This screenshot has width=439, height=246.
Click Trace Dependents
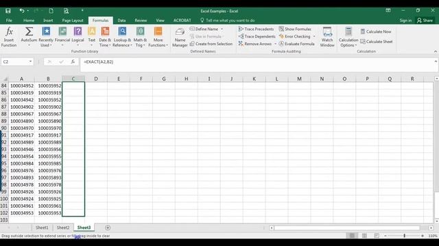pos(257,36)
